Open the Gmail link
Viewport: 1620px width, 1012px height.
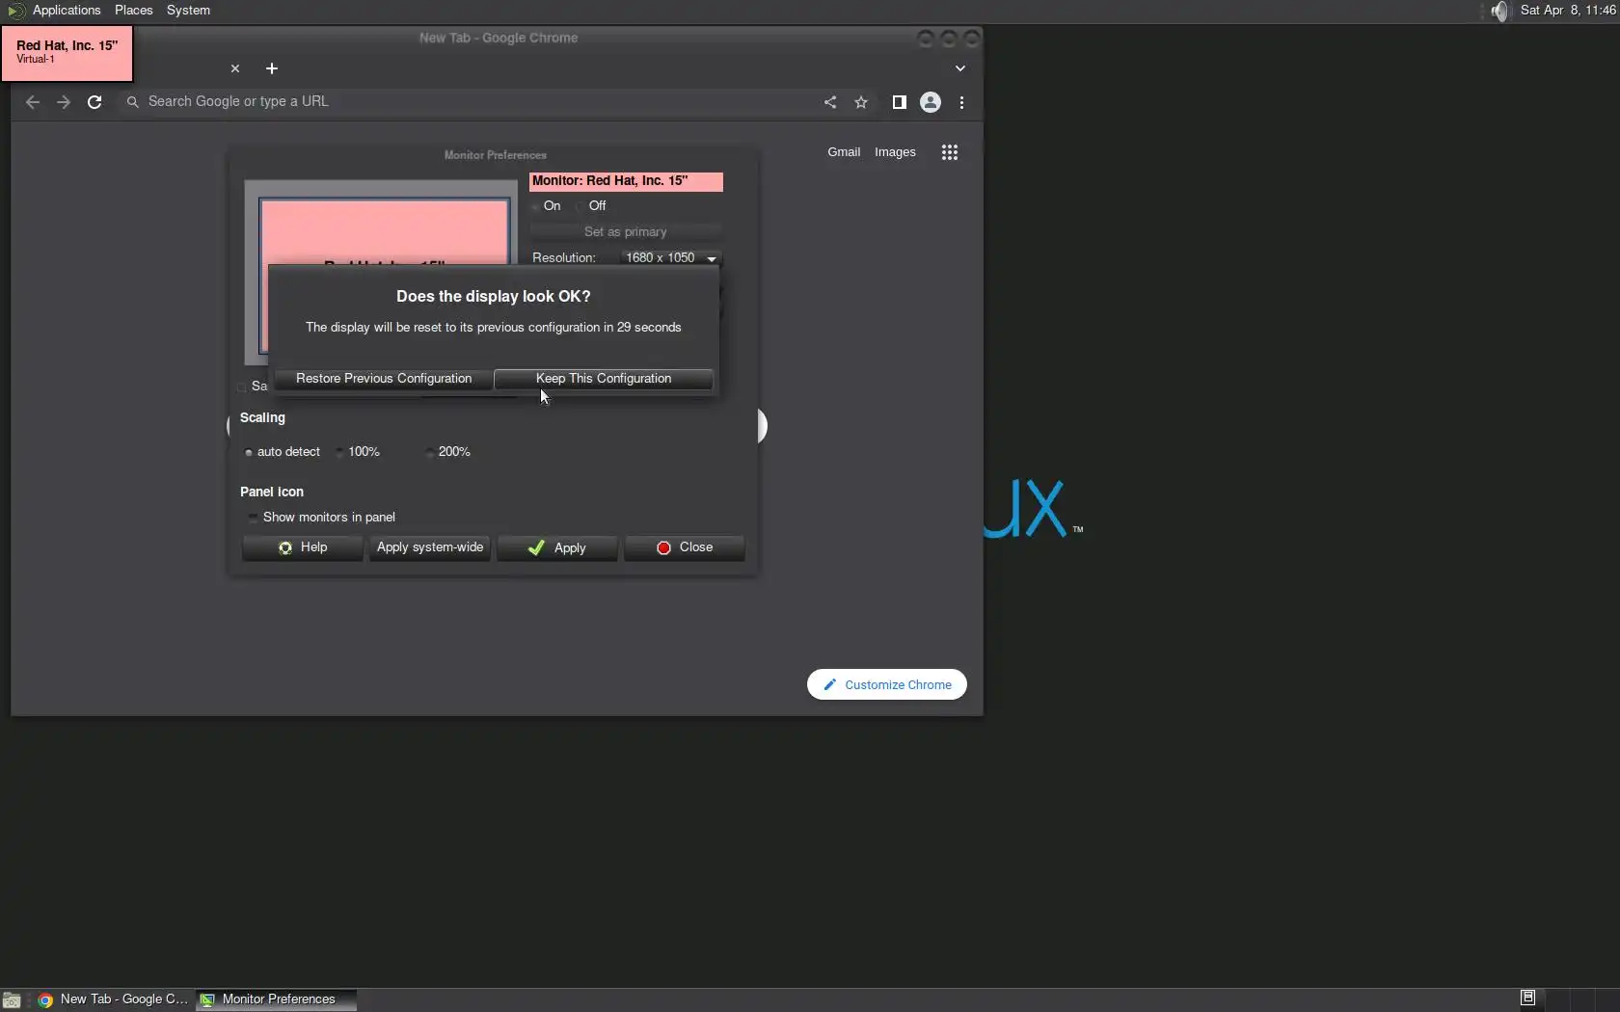coord(844,152)
